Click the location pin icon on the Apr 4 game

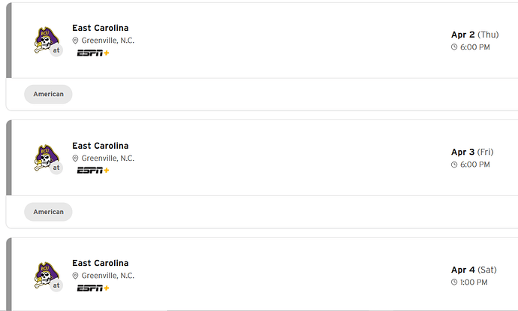[x=76, y=276]
